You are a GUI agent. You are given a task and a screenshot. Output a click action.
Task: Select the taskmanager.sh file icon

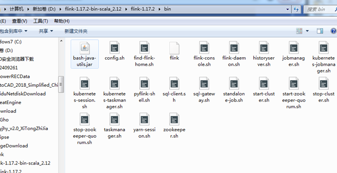click(x=115, y=119)
